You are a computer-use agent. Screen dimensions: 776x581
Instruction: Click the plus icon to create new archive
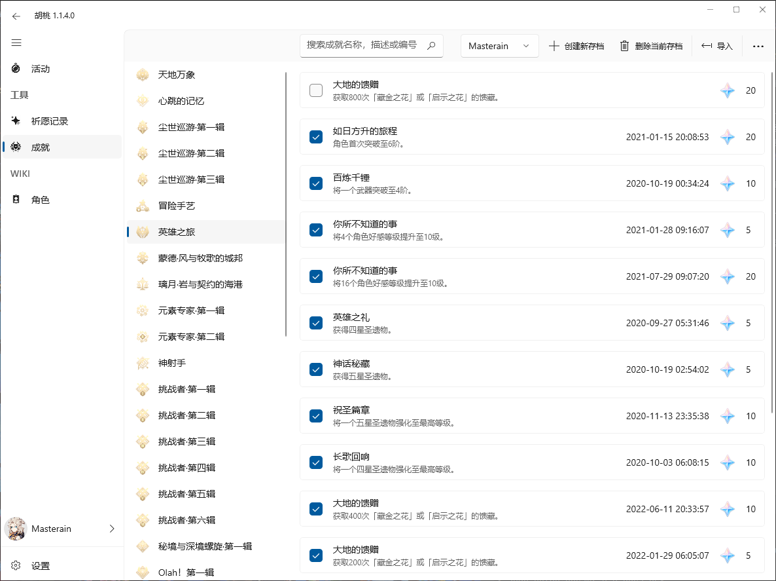(x=554, y=46)
